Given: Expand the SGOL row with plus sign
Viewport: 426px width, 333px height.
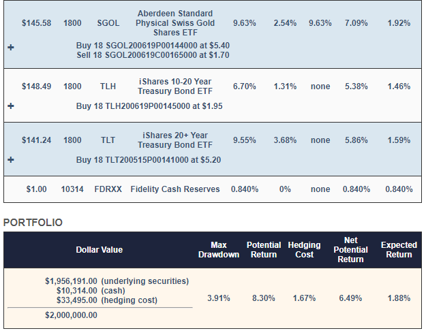Looking at the screenshot, I should click(11, 49).
